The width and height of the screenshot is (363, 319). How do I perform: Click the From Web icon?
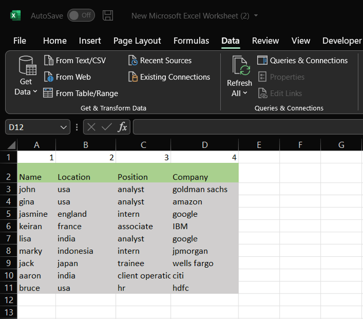click(x=49, y=77)
